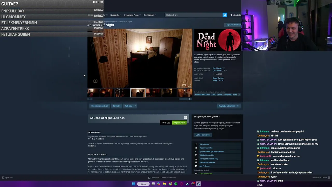The width and height of the screenshot is (332, 187).
Task: Select the highlighted bedroom lamp thumbnail
Action: [x=138, y=93]
